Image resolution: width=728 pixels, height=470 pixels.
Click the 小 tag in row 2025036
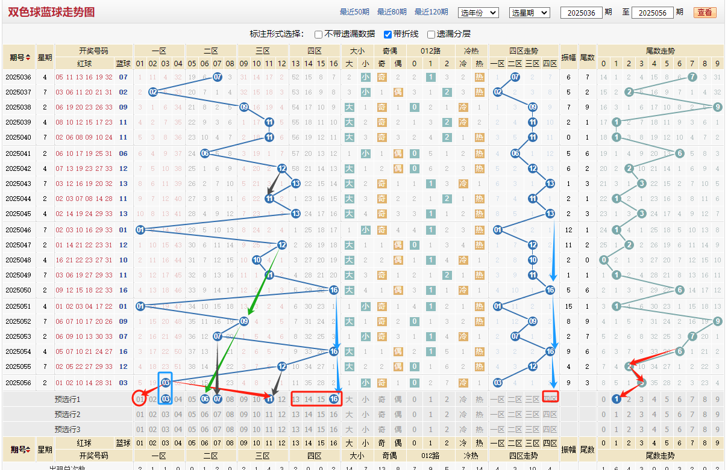click(x=366, y=77)
